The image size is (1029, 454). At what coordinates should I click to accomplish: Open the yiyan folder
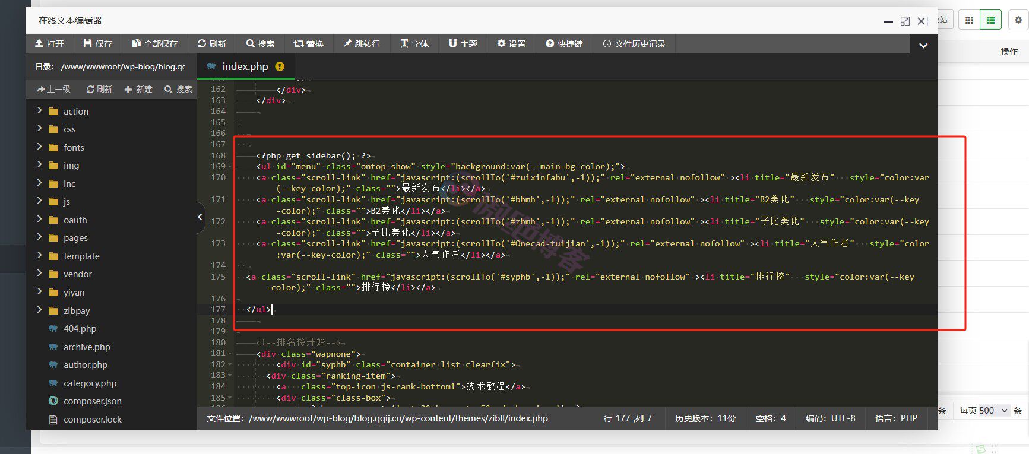pos(74,292)
